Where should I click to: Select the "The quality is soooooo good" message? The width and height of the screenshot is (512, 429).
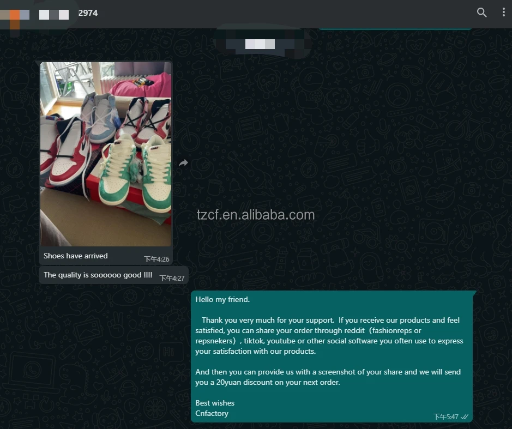[98, 275]
